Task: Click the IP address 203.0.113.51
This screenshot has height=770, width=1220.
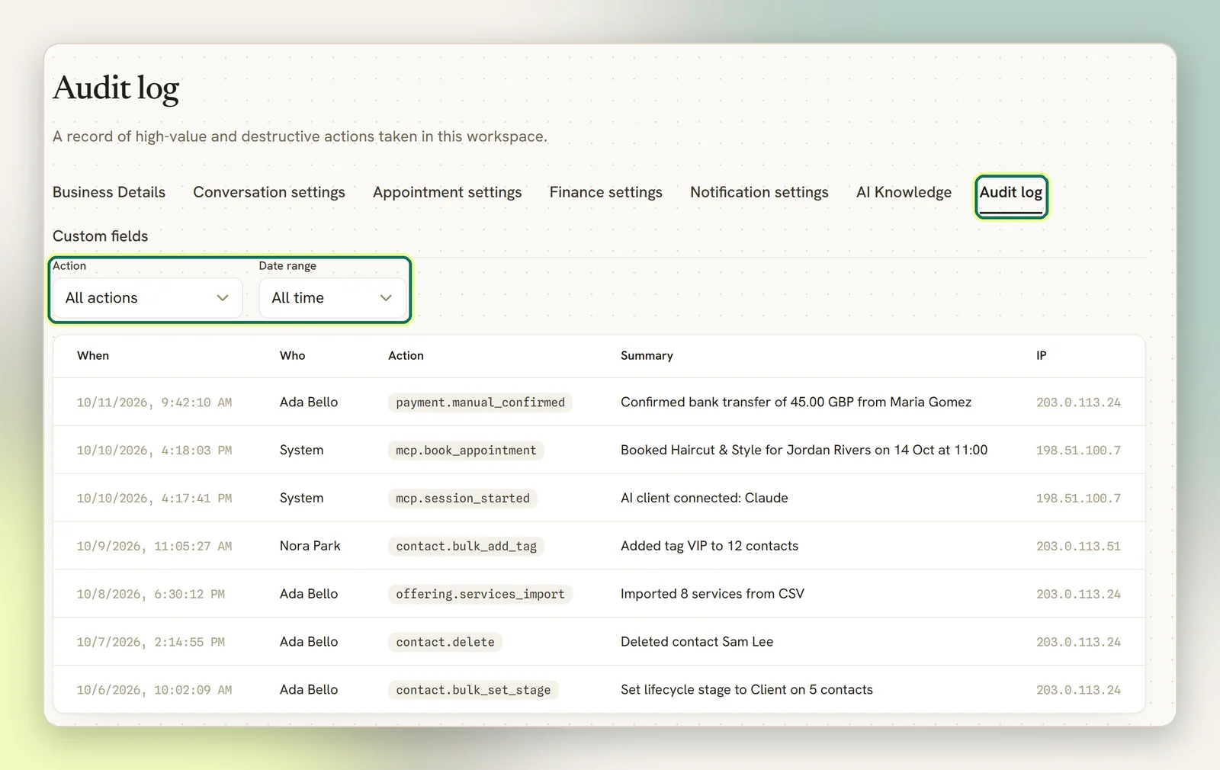Action: point(1078,547)
